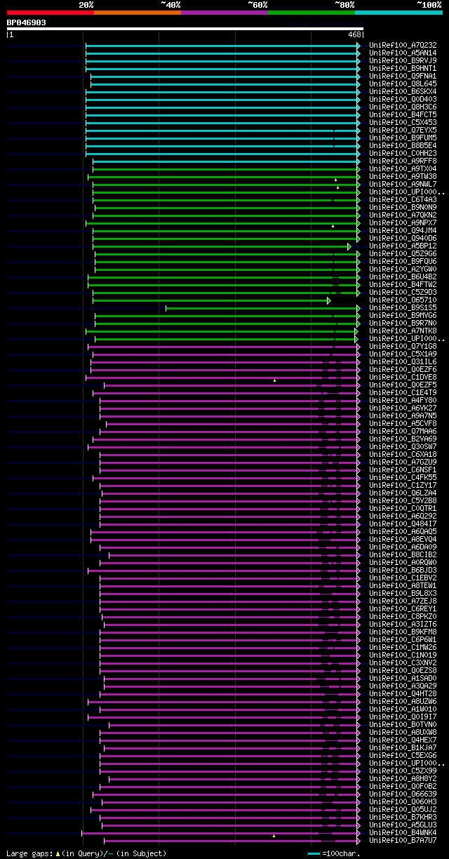The width and height of the screenshot is (449, 859).
Task: Select UniRef100_A3IZT6 label
Action: click(x=403, y=625)
